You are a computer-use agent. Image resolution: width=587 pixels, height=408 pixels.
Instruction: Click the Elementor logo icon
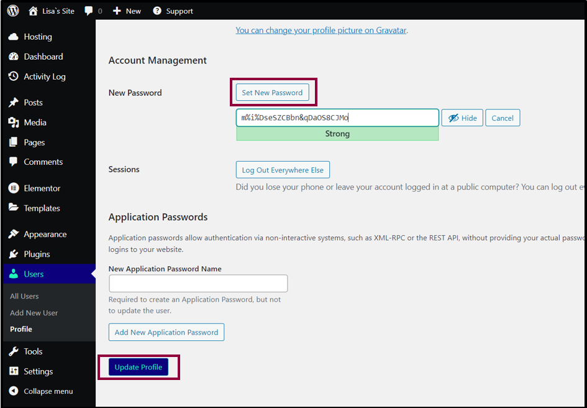14,188
